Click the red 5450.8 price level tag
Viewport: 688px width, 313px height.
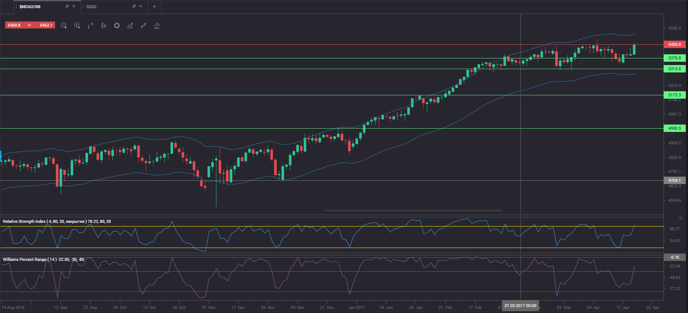675,44
